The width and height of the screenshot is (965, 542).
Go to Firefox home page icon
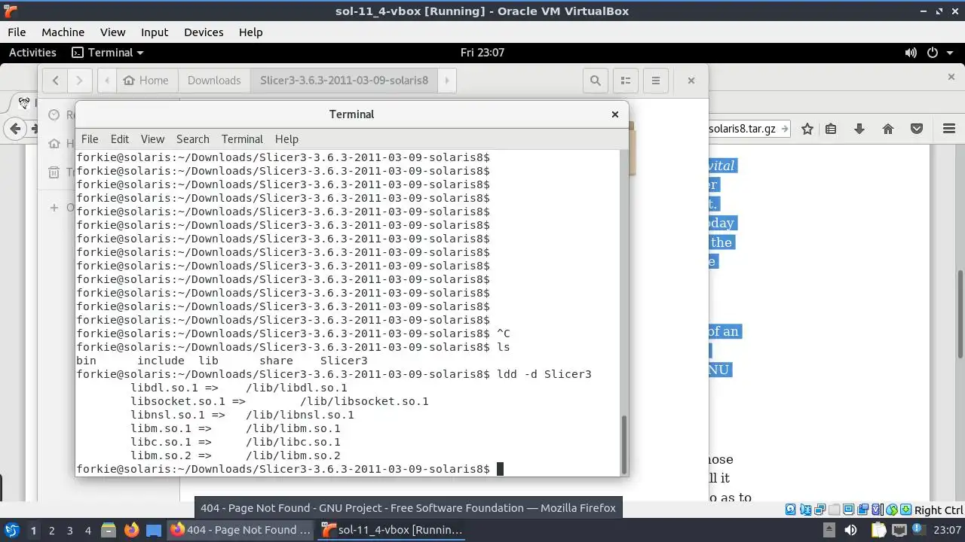888,129
